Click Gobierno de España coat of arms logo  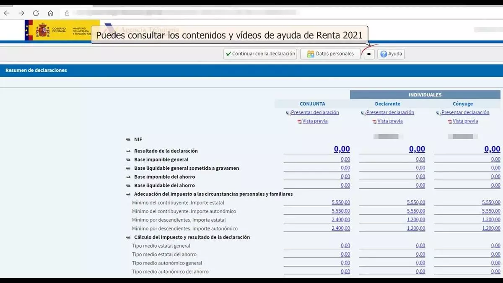(42, 30)
